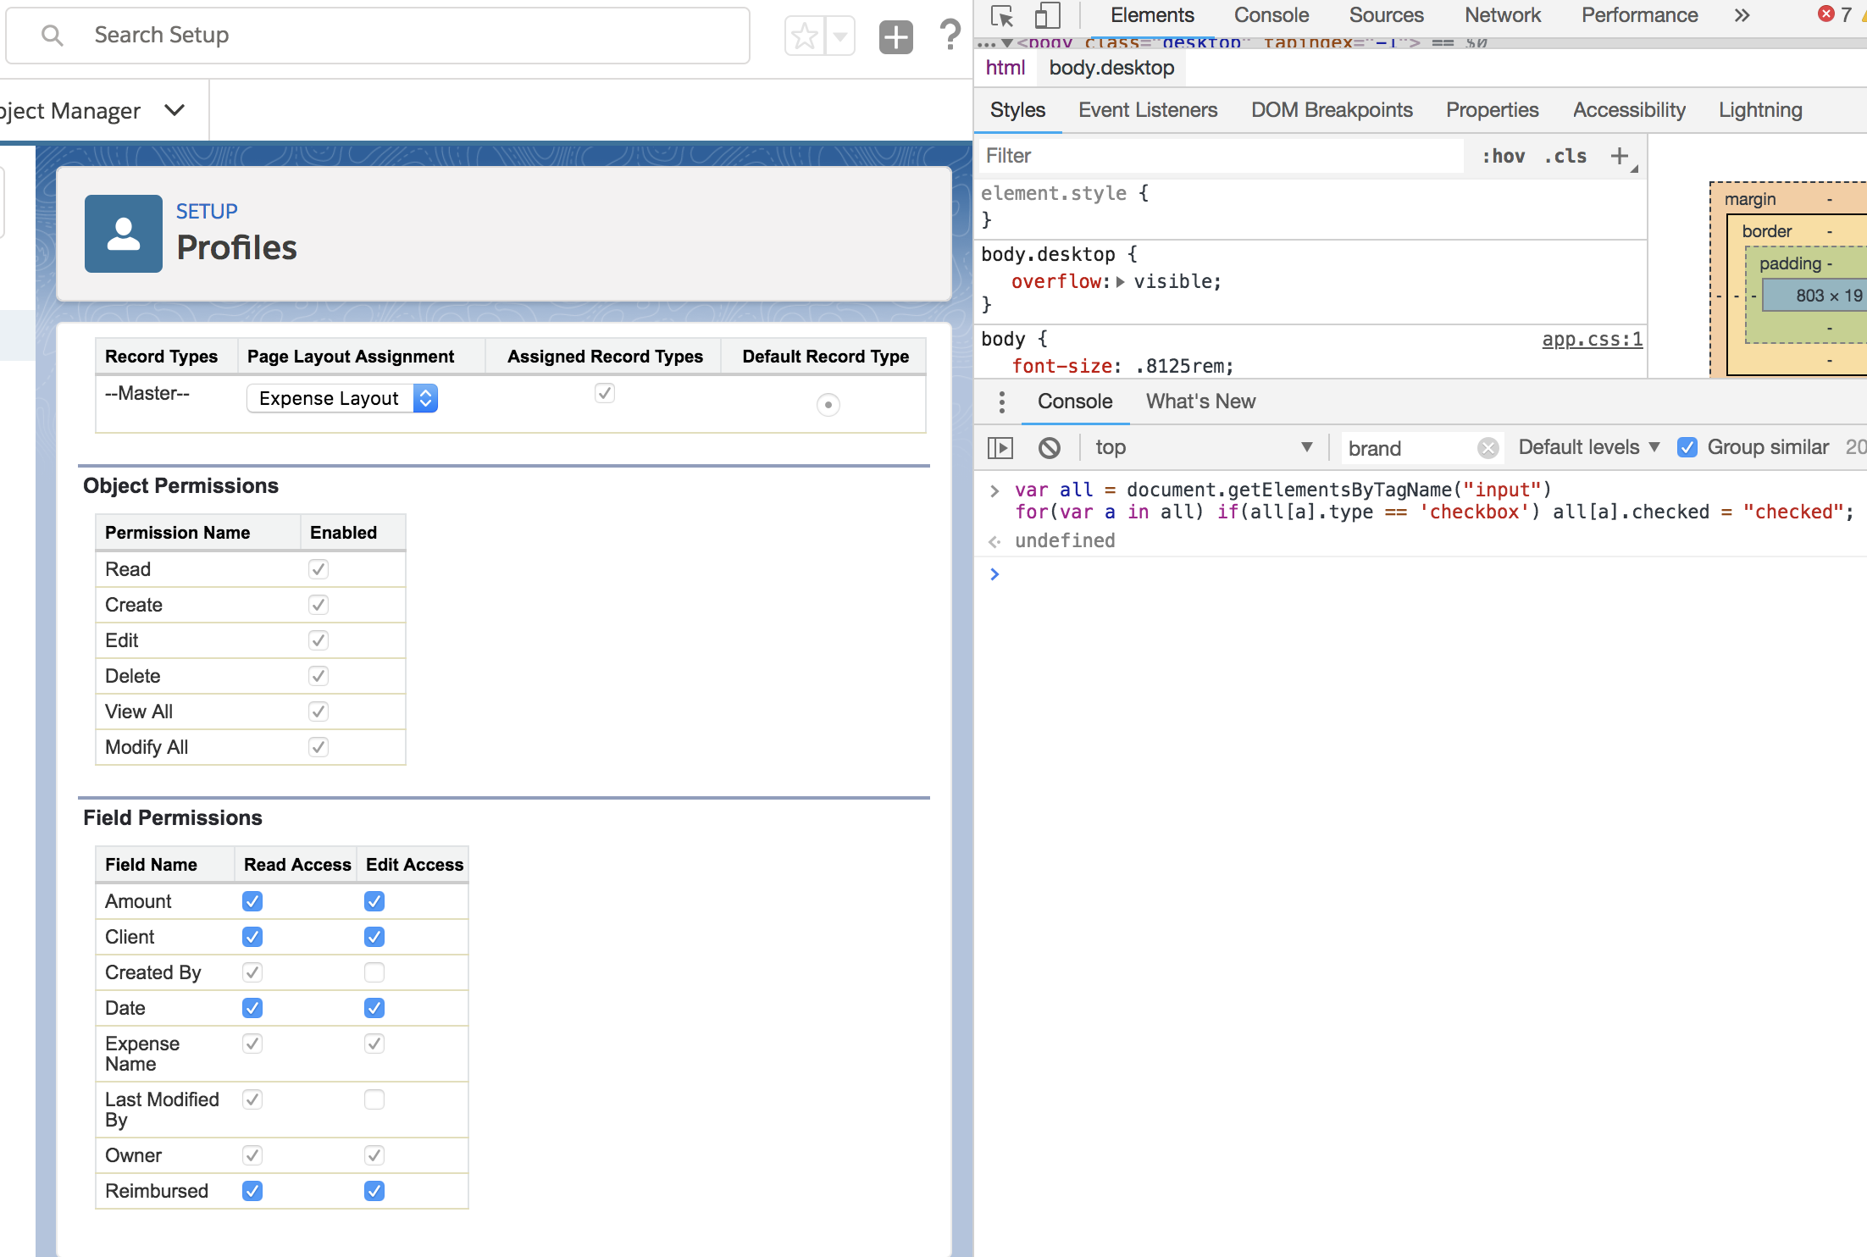Toggle Reimbursed Edit Access checkbox
This screenshot has width=1867, height=1257.
click(374, 1191)
